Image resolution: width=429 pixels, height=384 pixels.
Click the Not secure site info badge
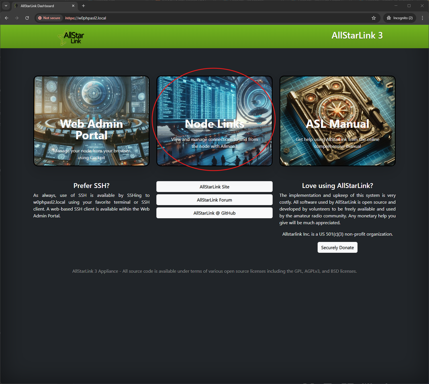pyautogui.click(x=49, y=18)
